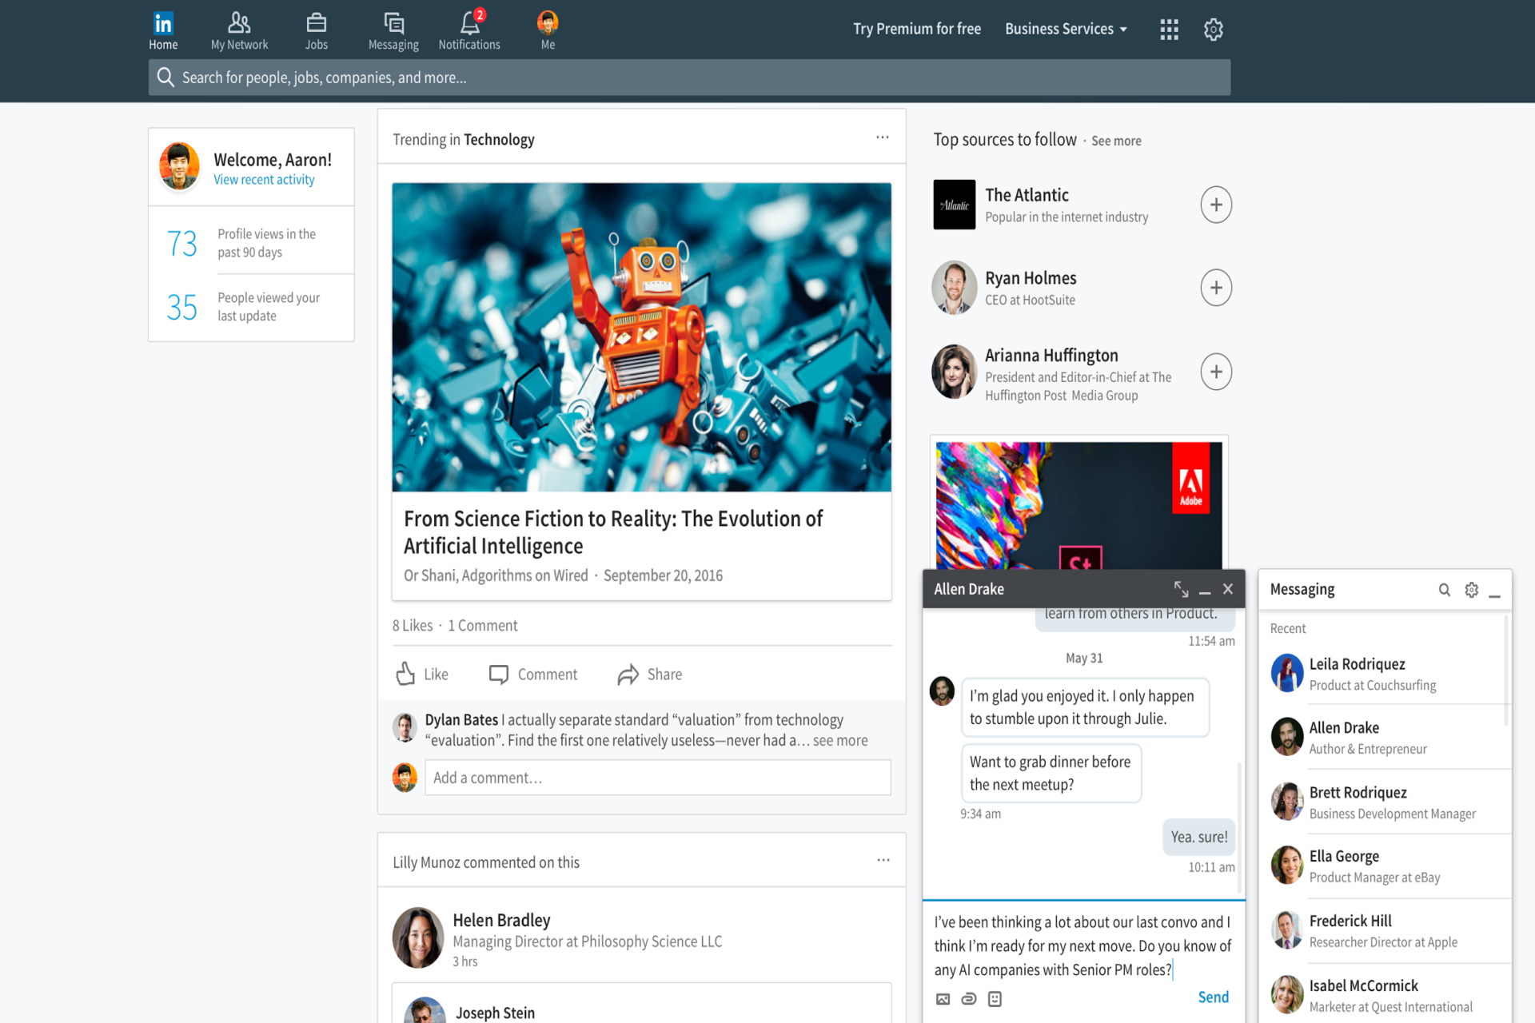1535x1023 pixels.
Task: Click the Comment speech bubble button
Action: [x=532, y=674]
